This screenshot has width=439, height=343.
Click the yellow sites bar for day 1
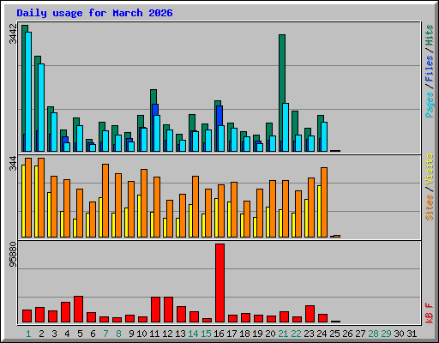click(x=23, y=201)
